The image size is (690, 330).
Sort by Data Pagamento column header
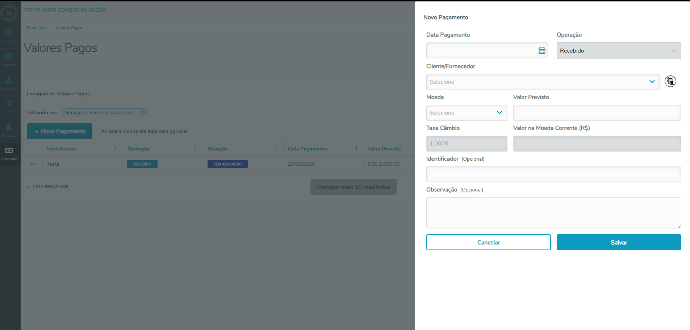[x=307, y=149]
